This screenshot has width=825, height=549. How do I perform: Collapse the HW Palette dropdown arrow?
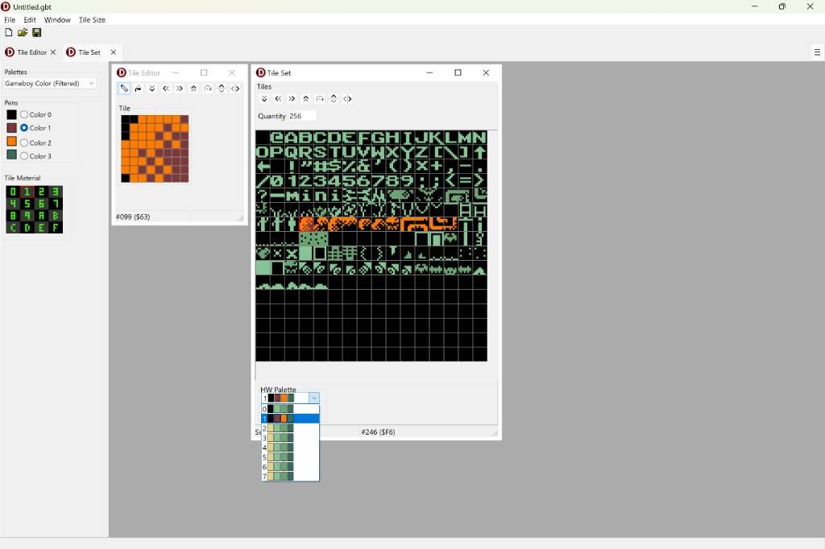(x=314, y=398)
